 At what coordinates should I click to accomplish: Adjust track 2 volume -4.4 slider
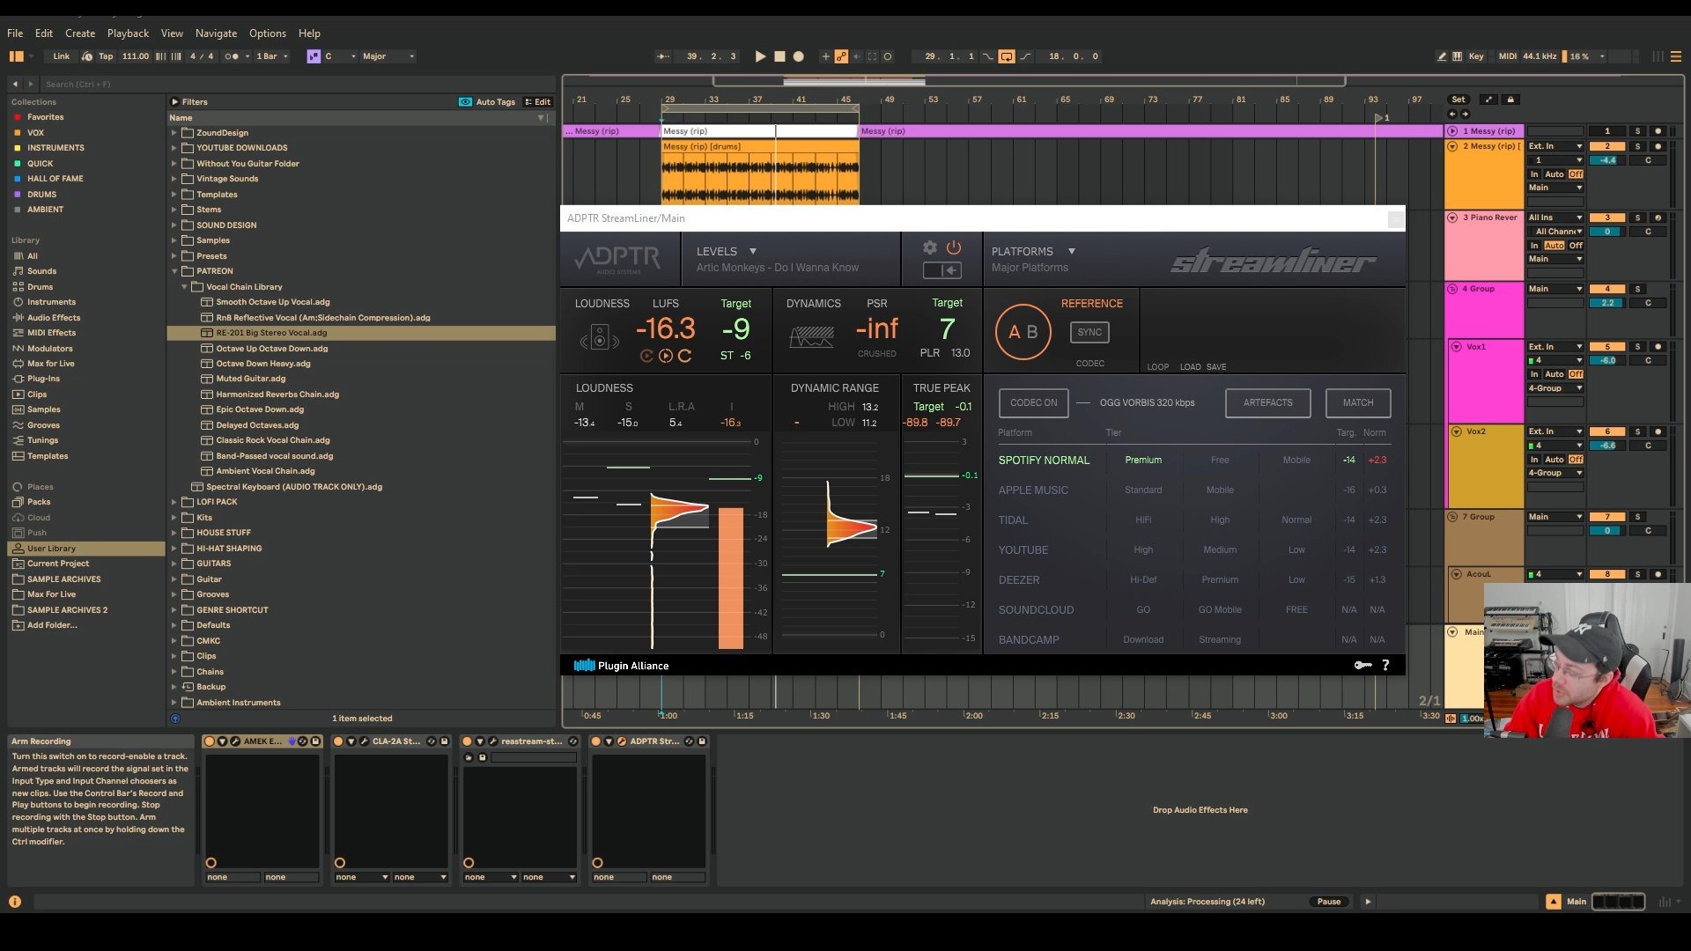tap(1607, 160)
